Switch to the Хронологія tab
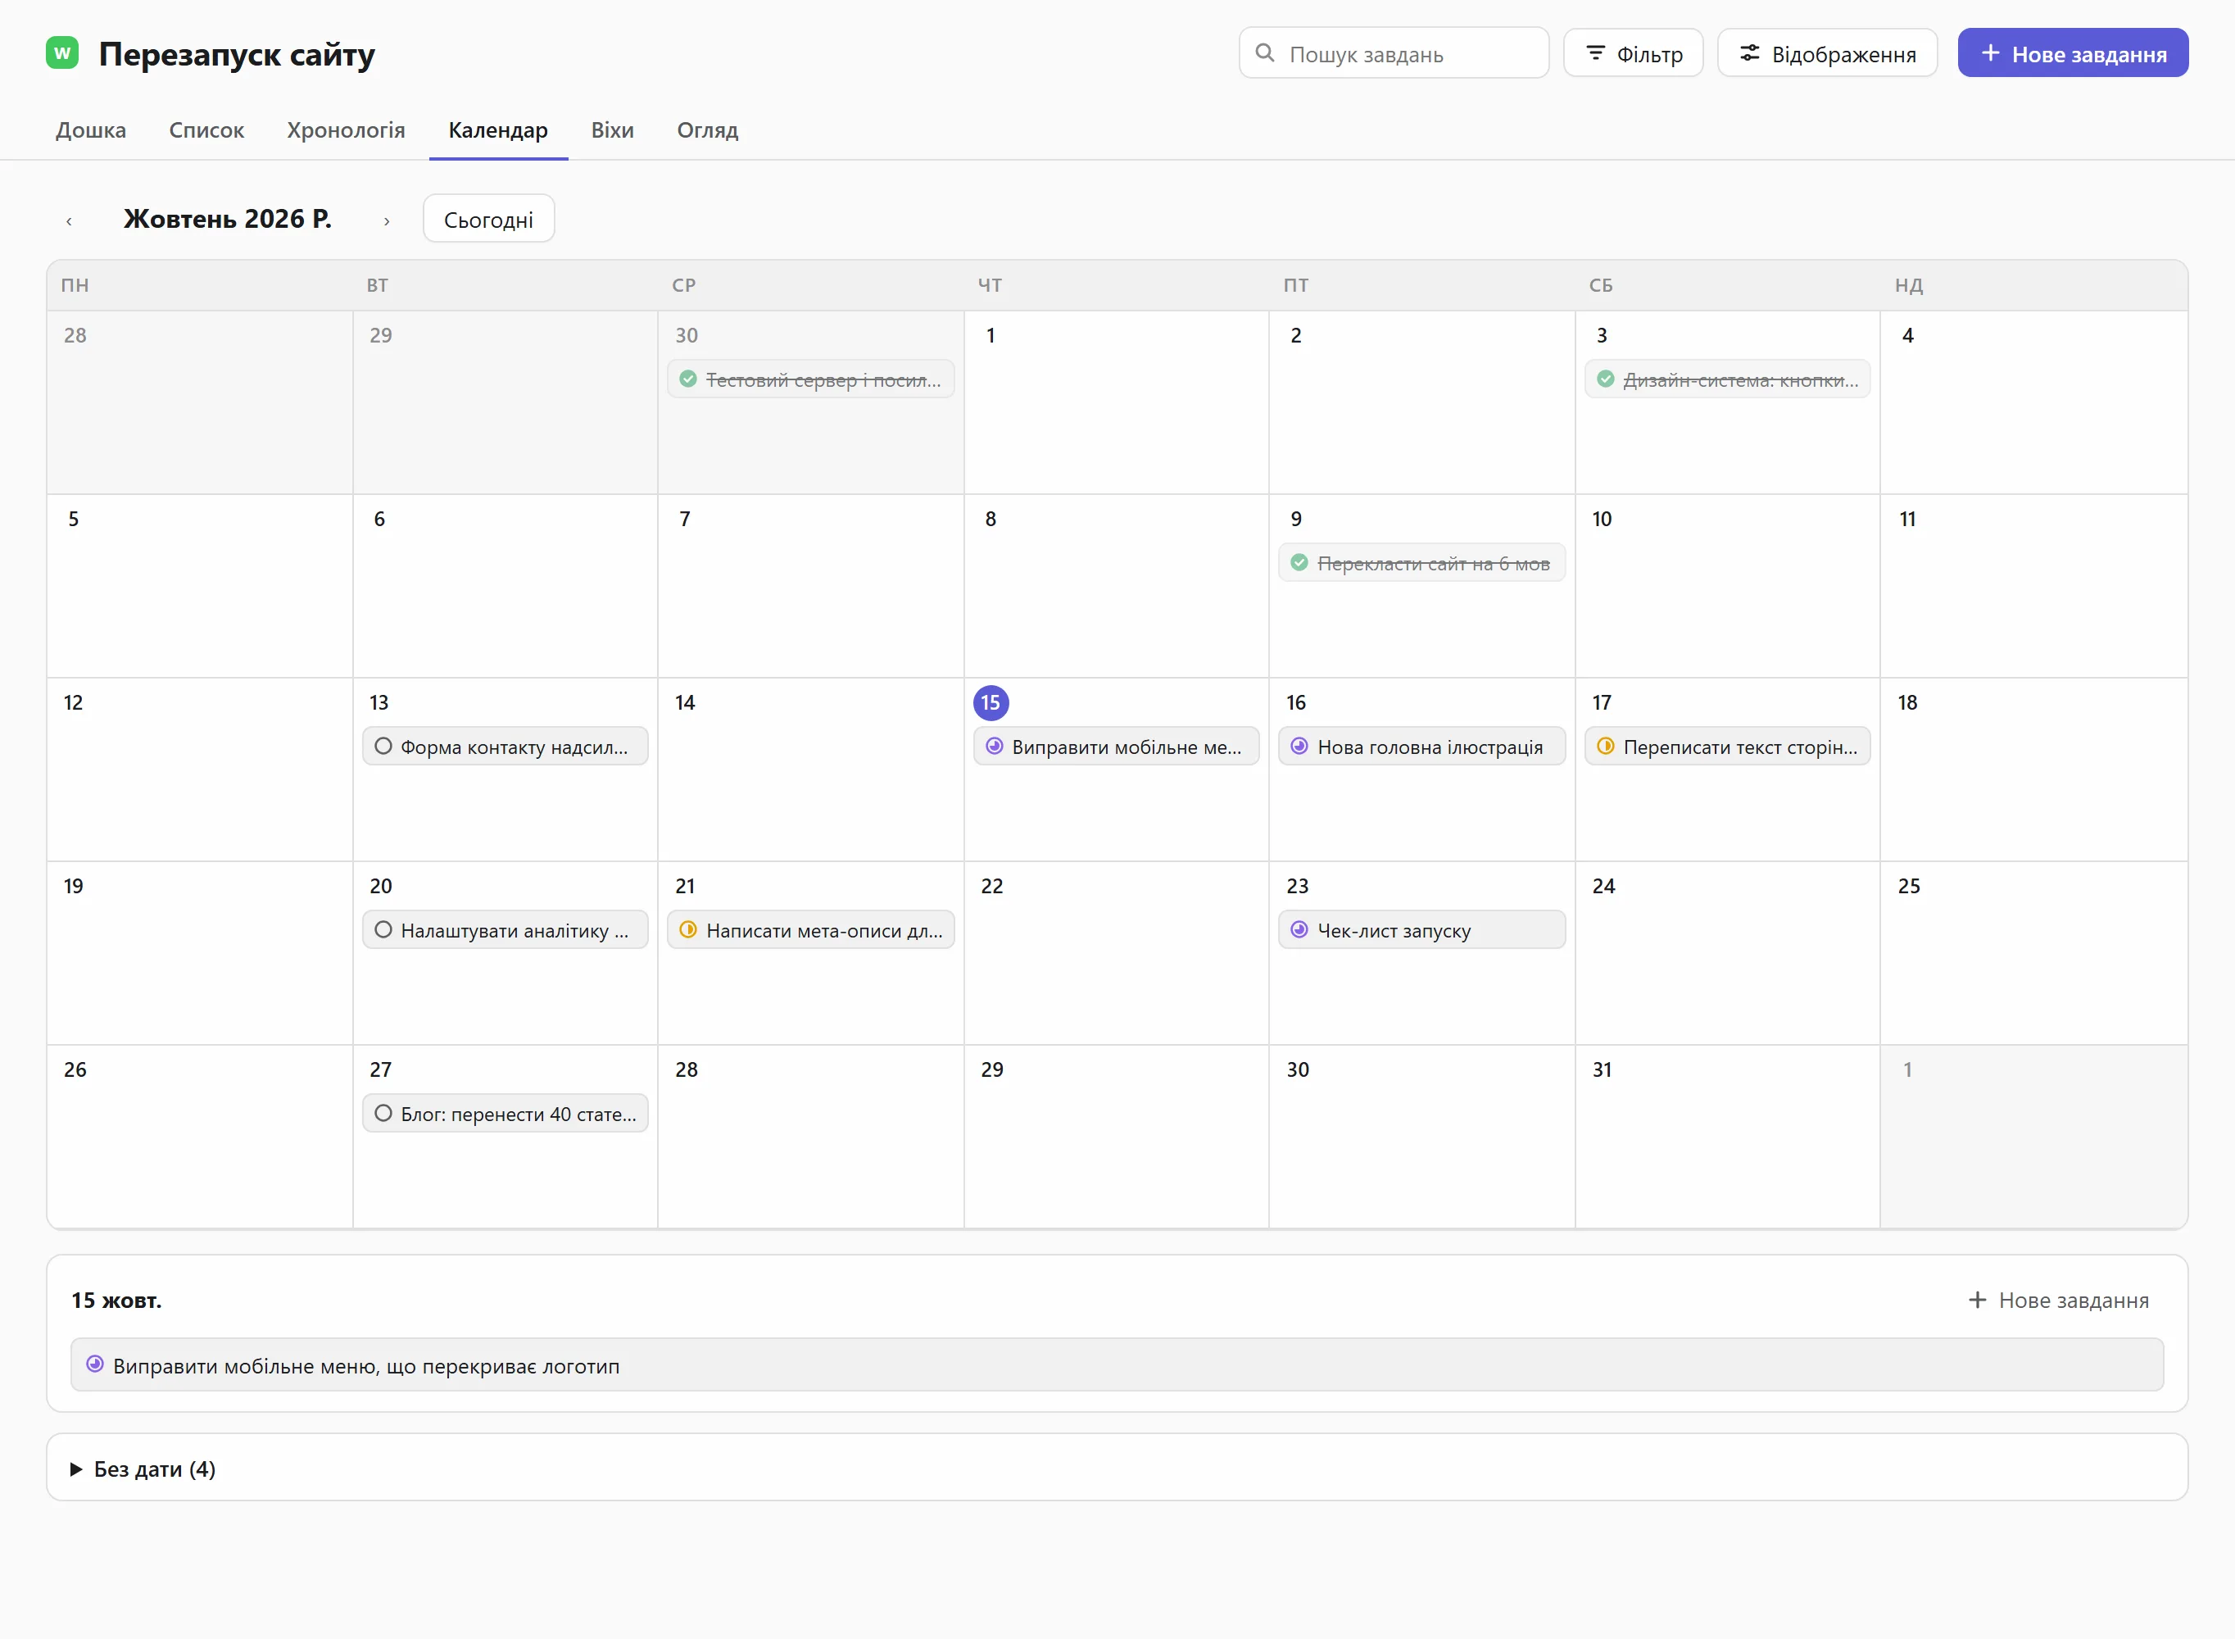The image size is (2235, 1639). 346,130
